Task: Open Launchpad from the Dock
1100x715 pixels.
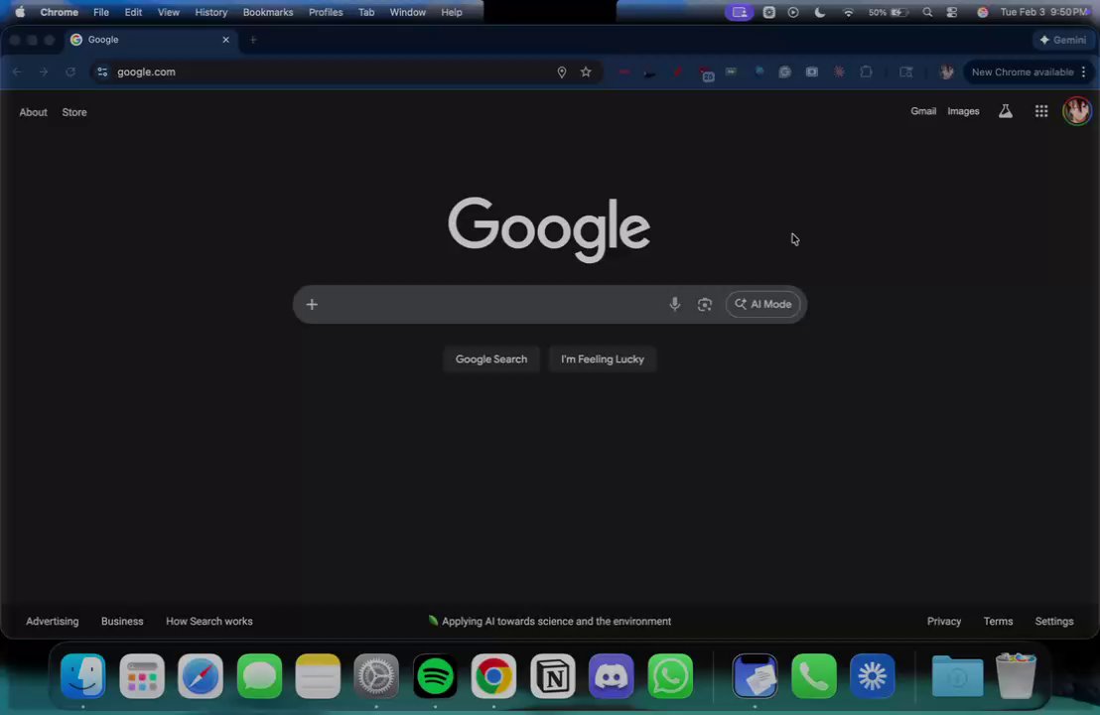Action: (142, 676)
